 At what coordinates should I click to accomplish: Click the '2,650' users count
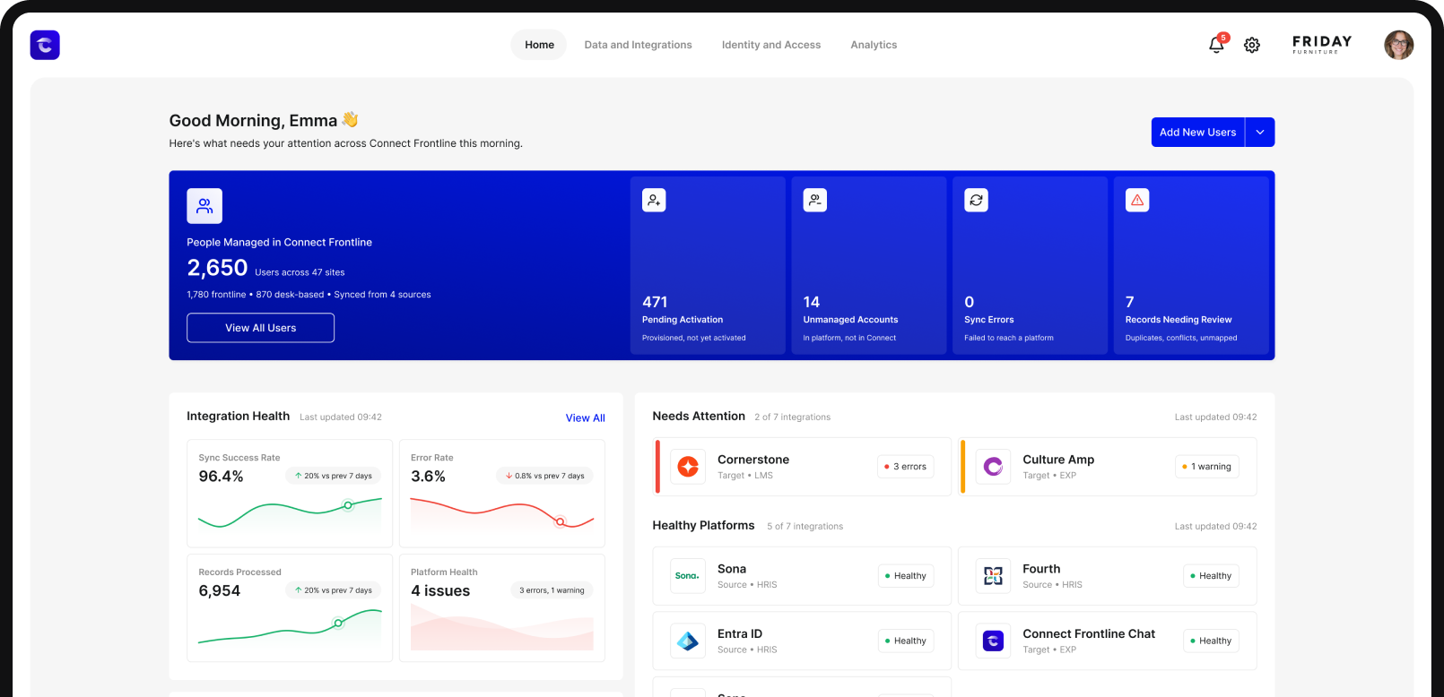(217, 268)
